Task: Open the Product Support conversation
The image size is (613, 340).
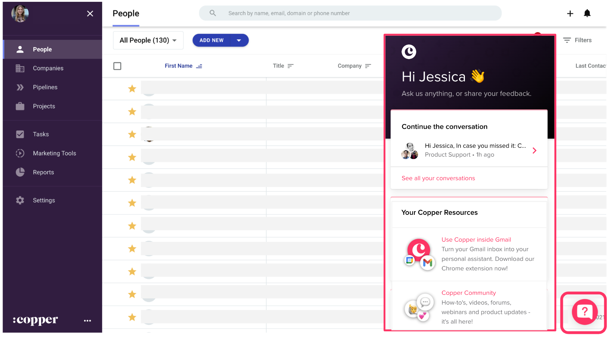Action: pos(469,150)
